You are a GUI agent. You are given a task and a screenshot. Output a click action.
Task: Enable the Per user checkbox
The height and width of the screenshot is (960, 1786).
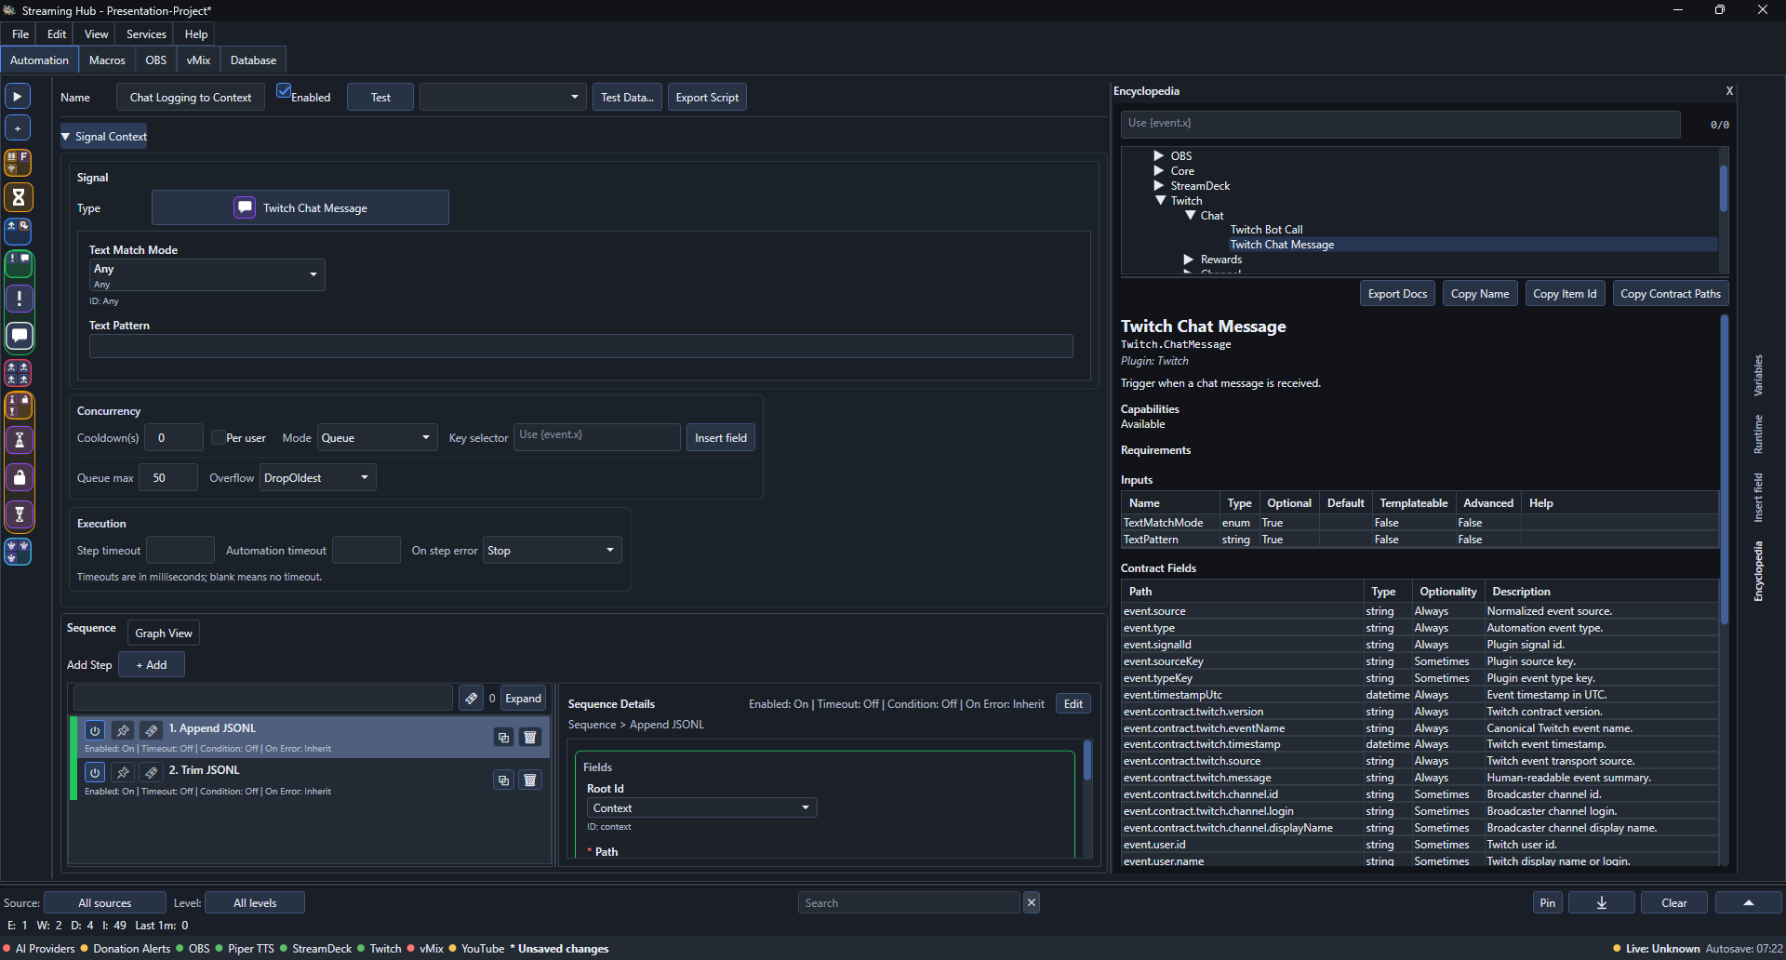(218, 438)
